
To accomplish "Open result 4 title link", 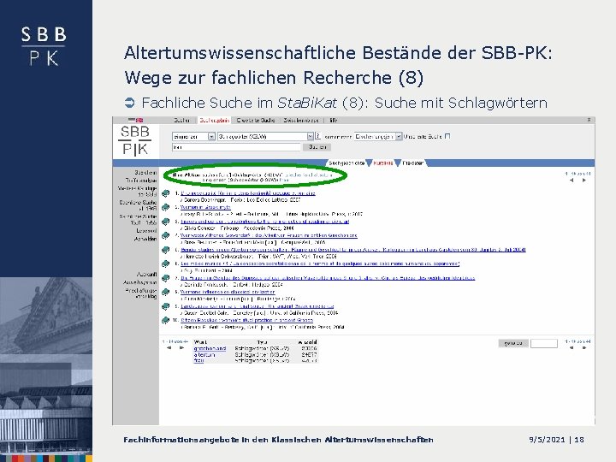I will pos(269,236).
